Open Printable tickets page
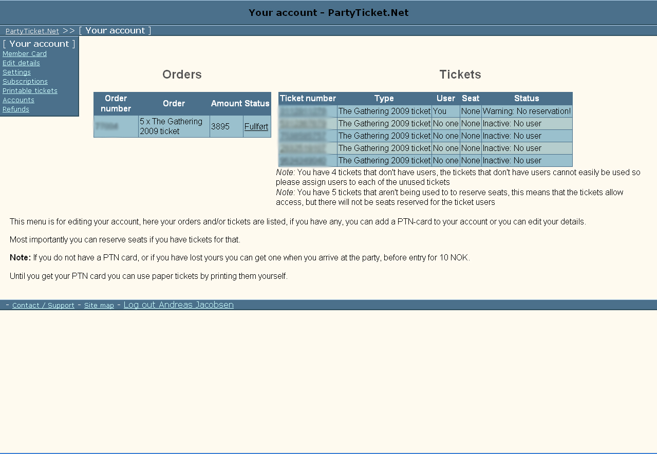The image size is (657, 454). [30, 90]
